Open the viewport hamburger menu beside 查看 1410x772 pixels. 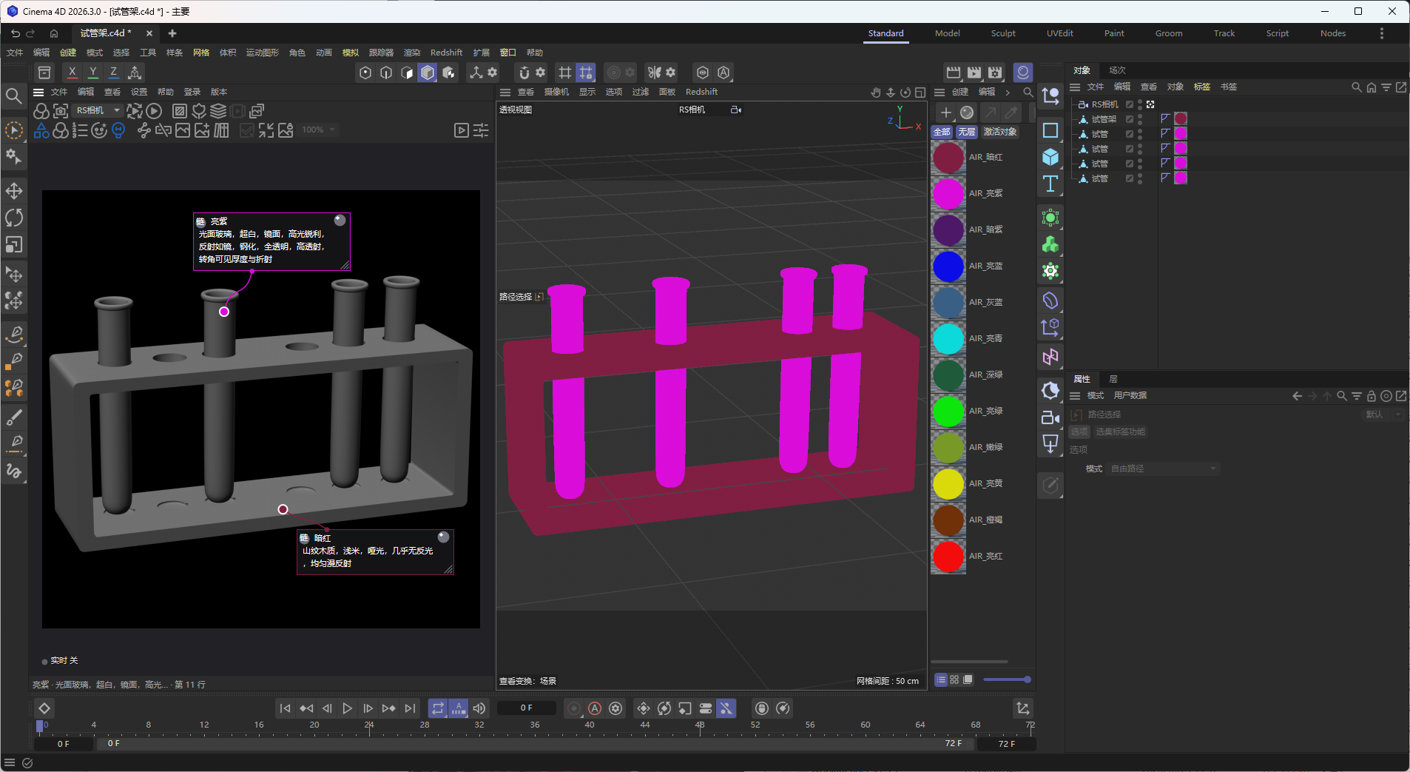tap(505, 93)
